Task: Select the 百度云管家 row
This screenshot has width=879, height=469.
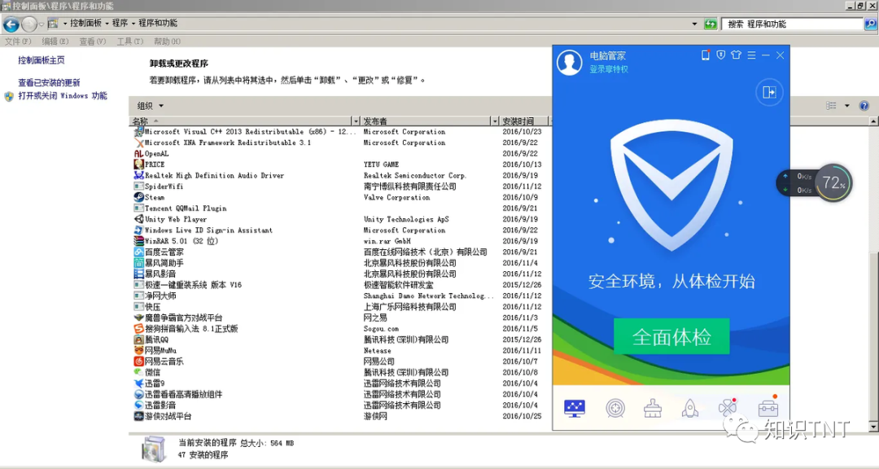Action: coord(341,252)
